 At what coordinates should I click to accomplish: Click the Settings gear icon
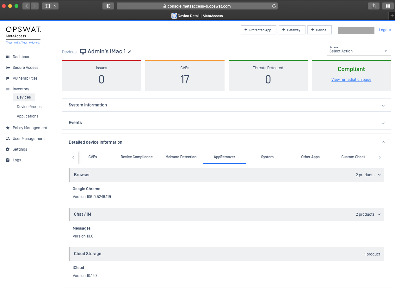click(8, 149)
